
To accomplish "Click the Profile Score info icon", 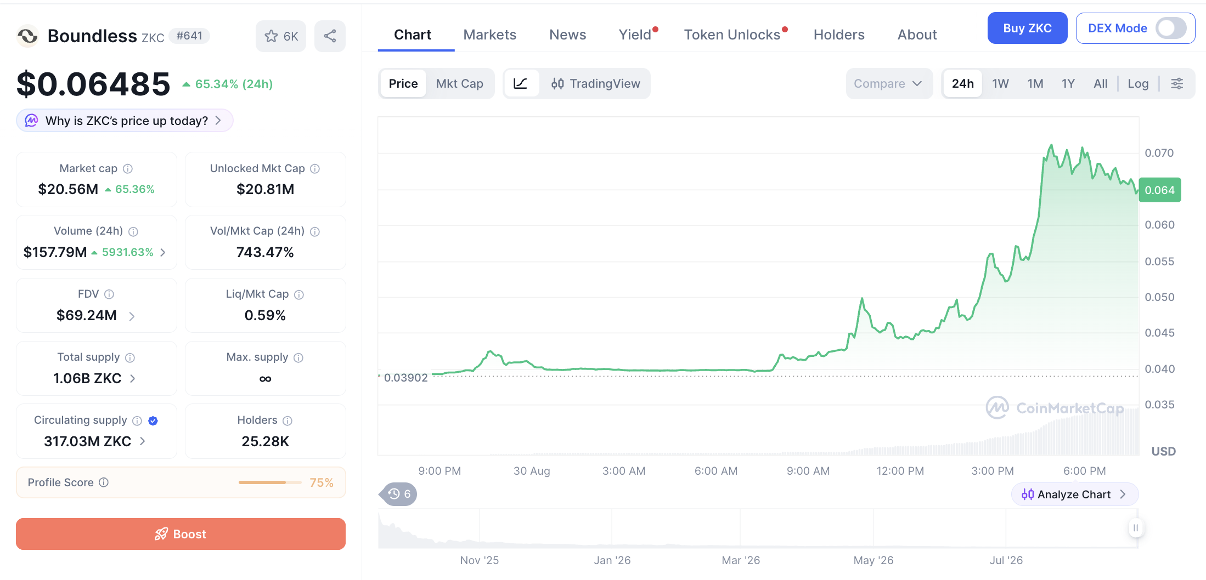I will tap(104, 482).
